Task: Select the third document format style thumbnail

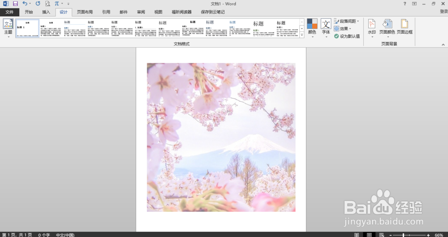Action: (74, 28)
